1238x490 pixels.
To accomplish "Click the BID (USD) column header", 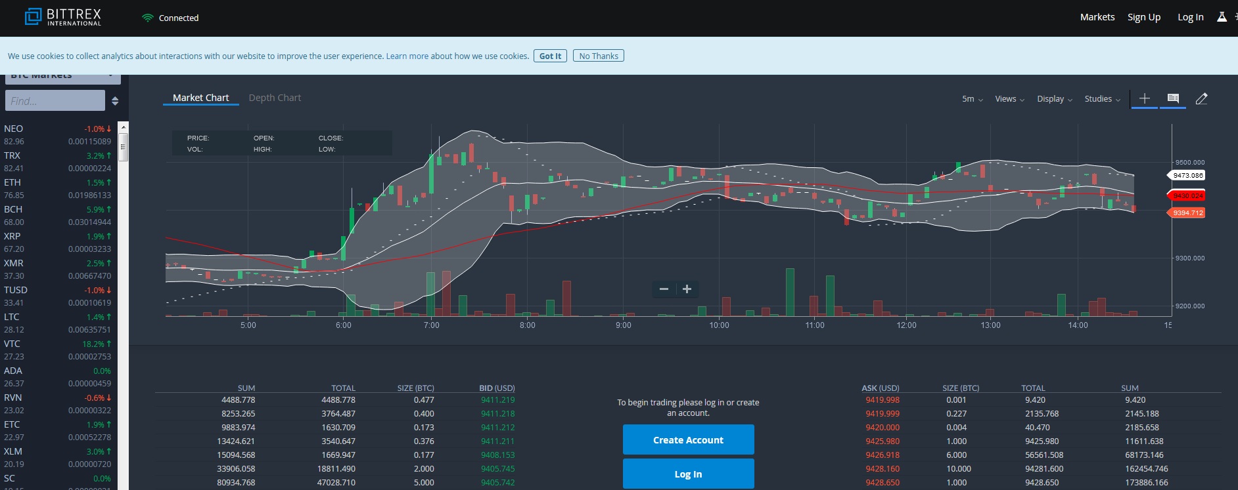I will 497,388.
